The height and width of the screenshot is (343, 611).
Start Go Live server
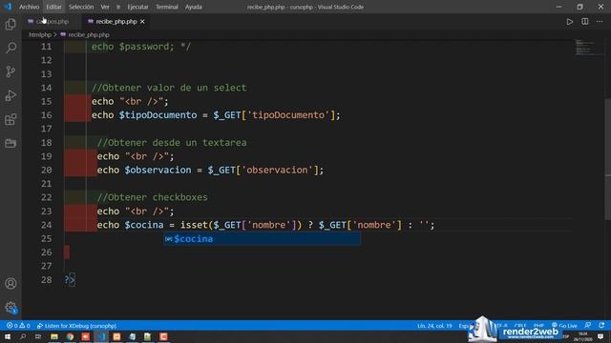[564, 326]
